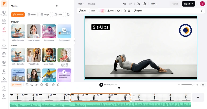Image resolution: width=207 pixels, height=109 pixels.
Task: Click the record voiceover icon in timeline toolbar
Action: point(47,85)
